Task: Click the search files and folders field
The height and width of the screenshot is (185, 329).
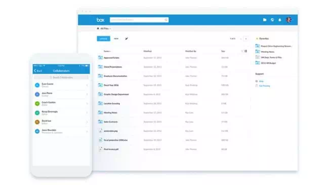Action: point(139,20)
